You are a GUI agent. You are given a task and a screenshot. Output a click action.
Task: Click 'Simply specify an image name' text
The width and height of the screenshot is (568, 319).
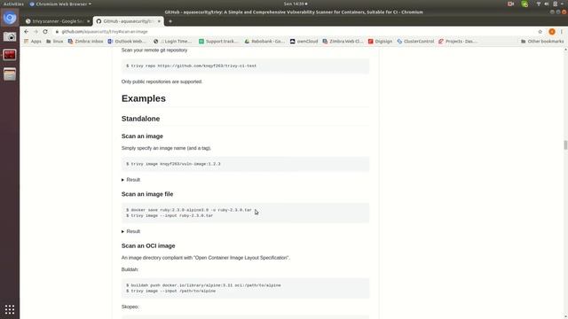pyautogui.click(x=166, y=148)
